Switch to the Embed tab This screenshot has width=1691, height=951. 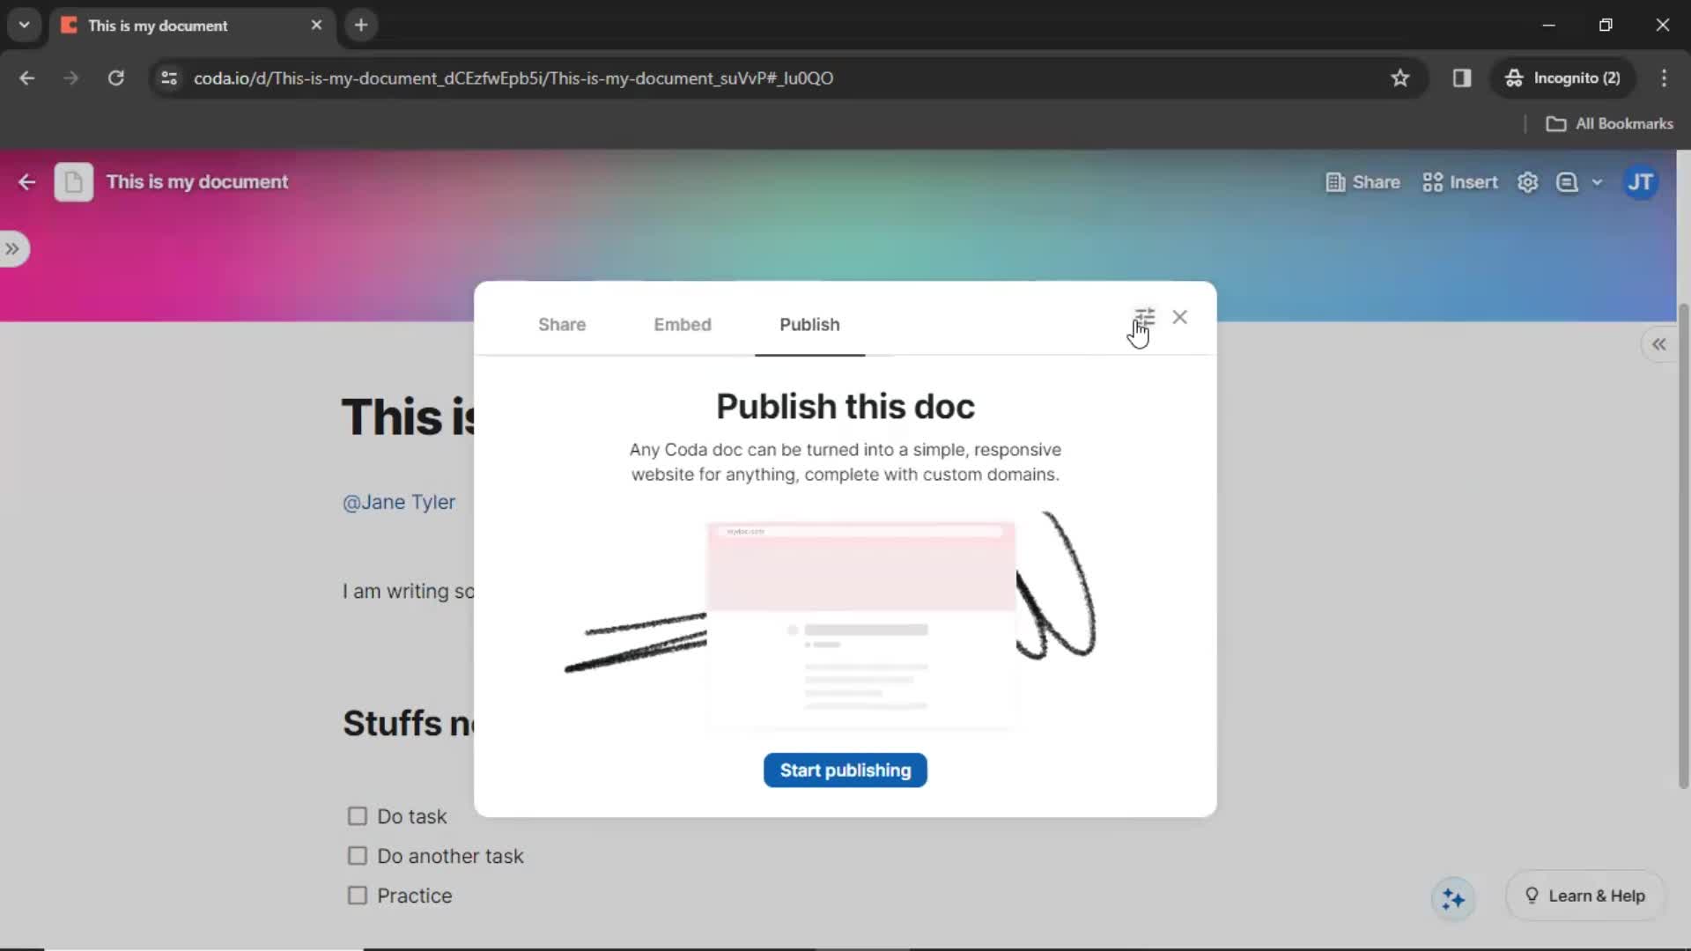(682, 324)
